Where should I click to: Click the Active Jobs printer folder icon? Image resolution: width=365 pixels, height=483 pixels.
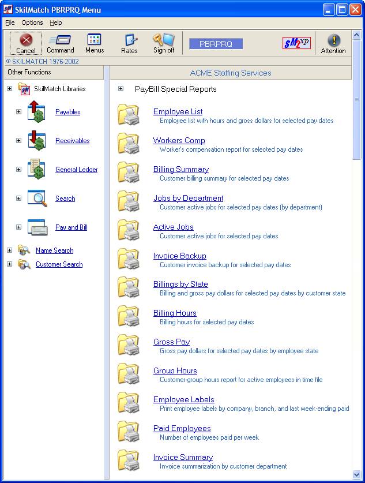(129, 230)
